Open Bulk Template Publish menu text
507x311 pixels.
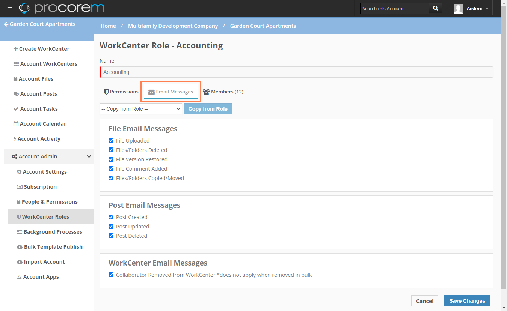coord(53,247)
